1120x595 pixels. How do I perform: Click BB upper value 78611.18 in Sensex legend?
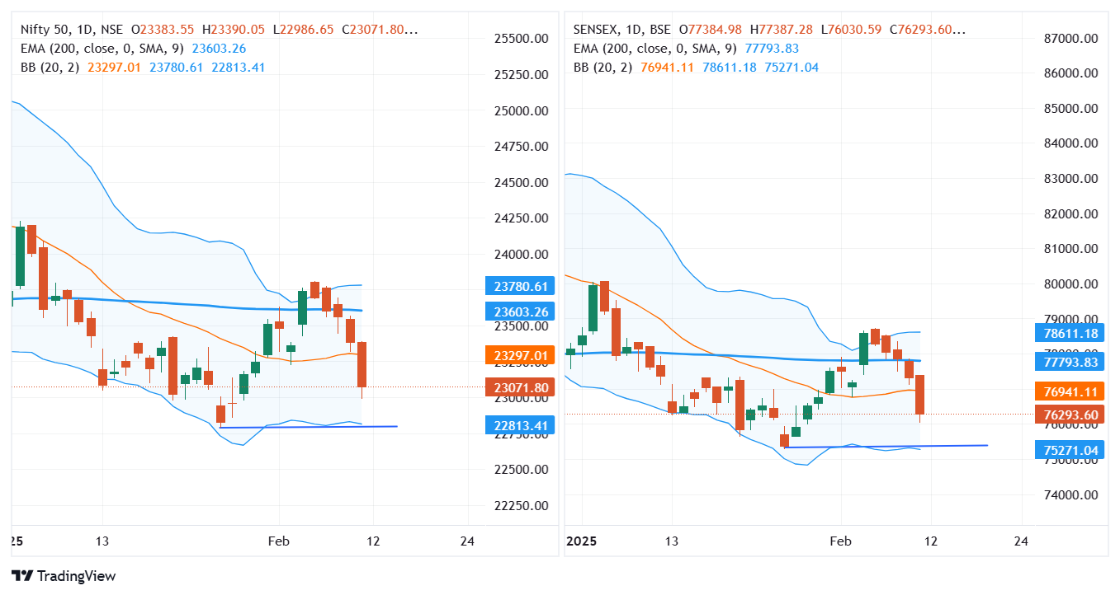[730, 67]
